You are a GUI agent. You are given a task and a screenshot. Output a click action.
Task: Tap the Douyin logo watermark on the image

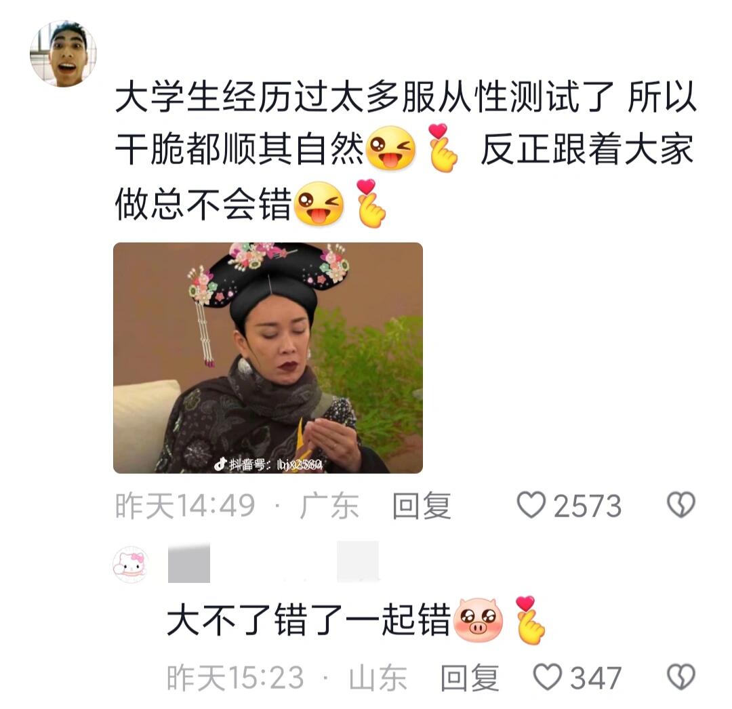click(x=220, y=464)
